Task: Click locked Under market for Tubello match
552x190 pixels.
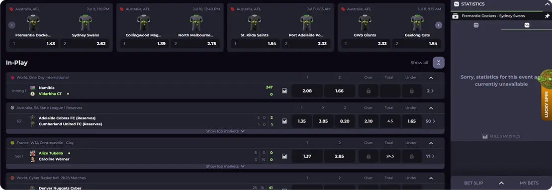Action: pyautogui.click(x=411, y=156)
